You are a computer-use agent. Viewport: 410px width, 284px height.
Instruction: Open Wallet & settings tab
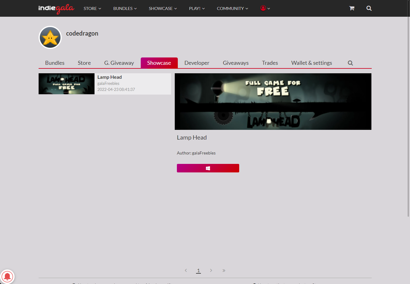point(312,63)
